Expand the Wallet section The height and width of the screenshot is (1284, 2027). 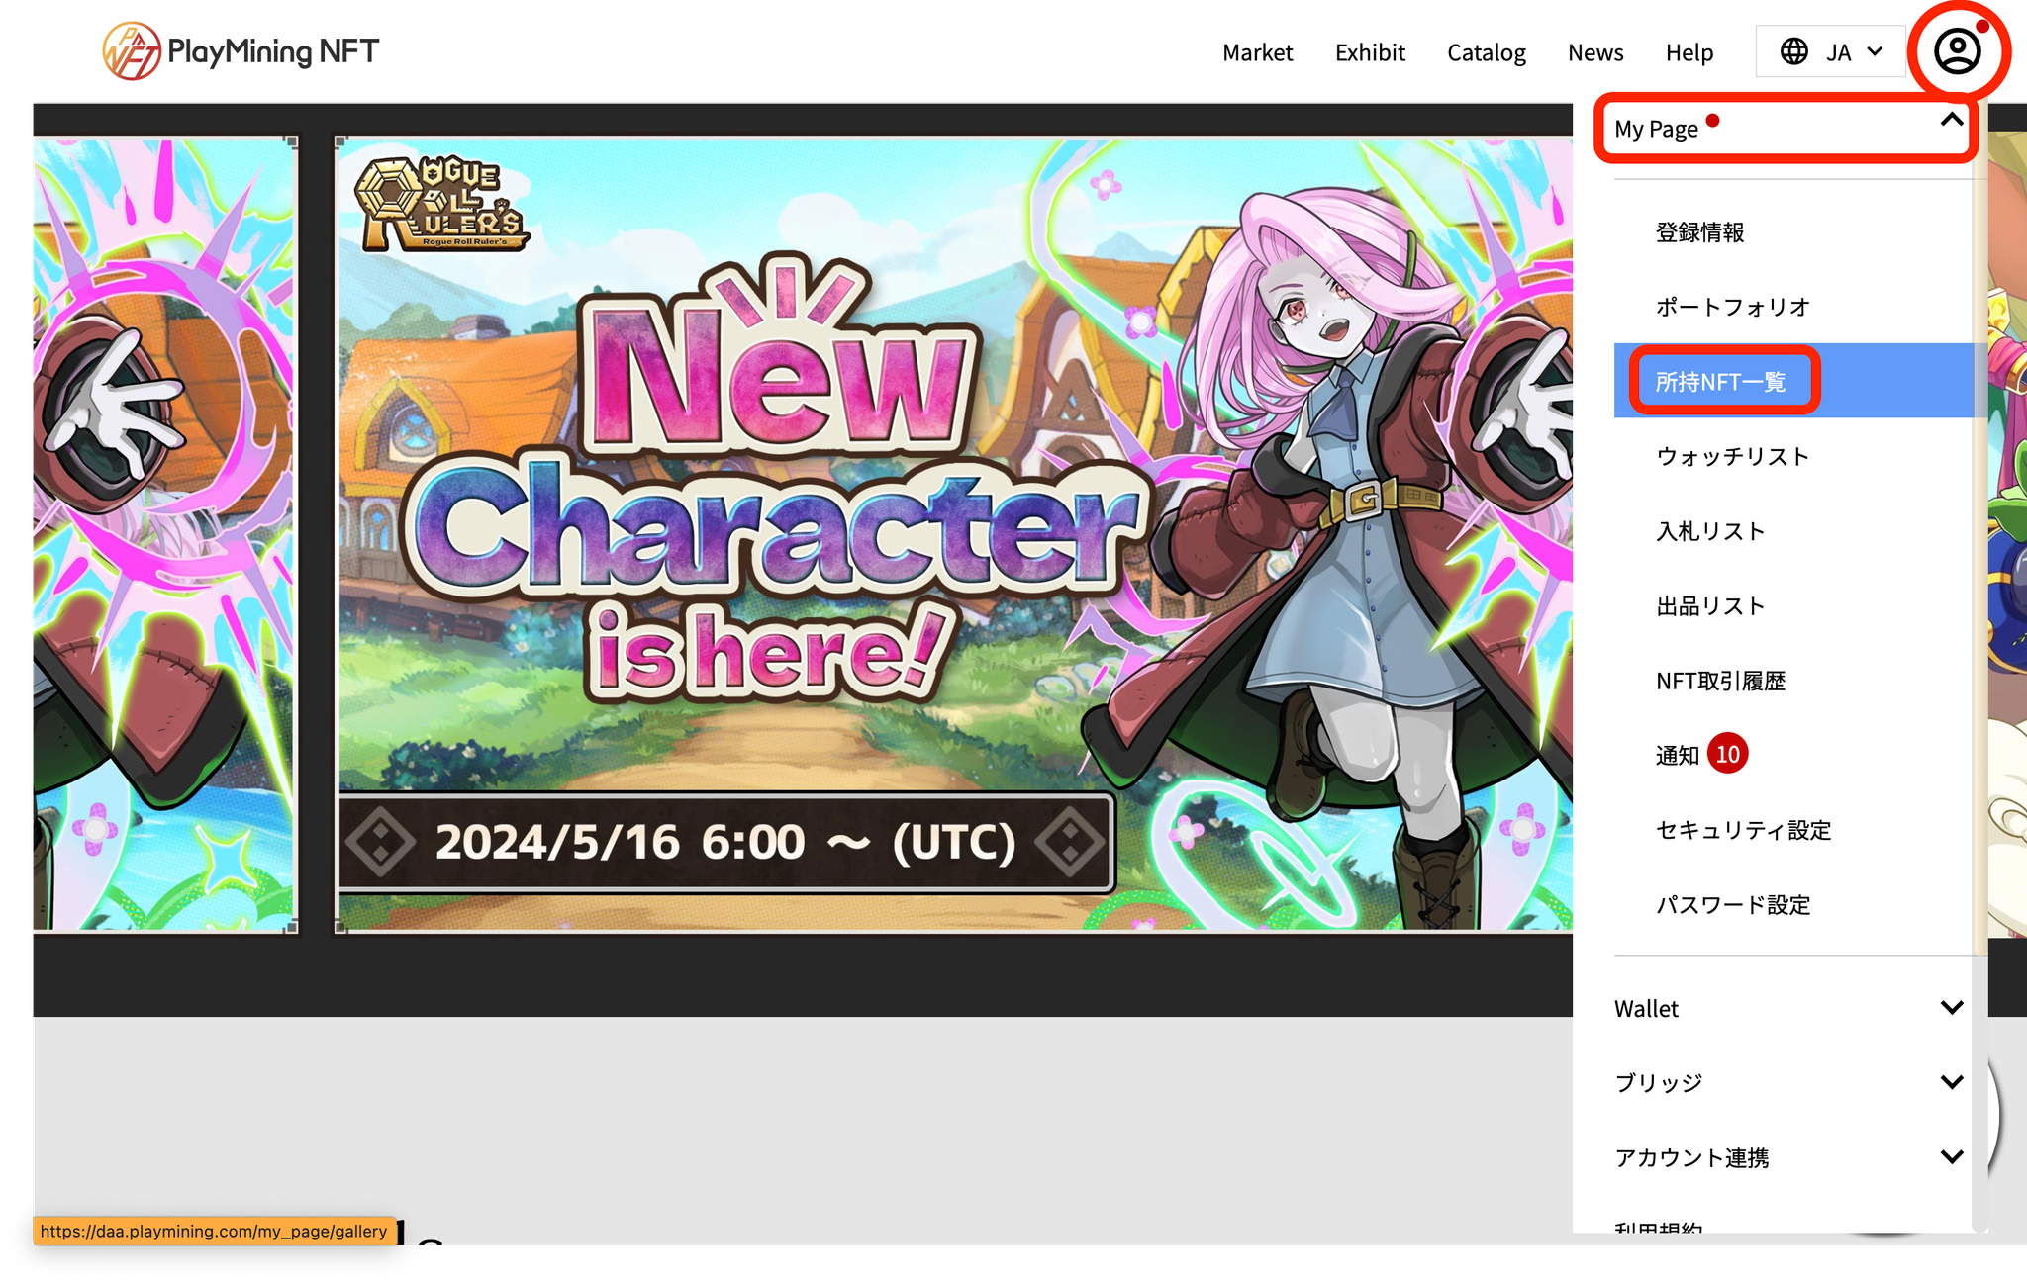(x=1787, y=1008)
